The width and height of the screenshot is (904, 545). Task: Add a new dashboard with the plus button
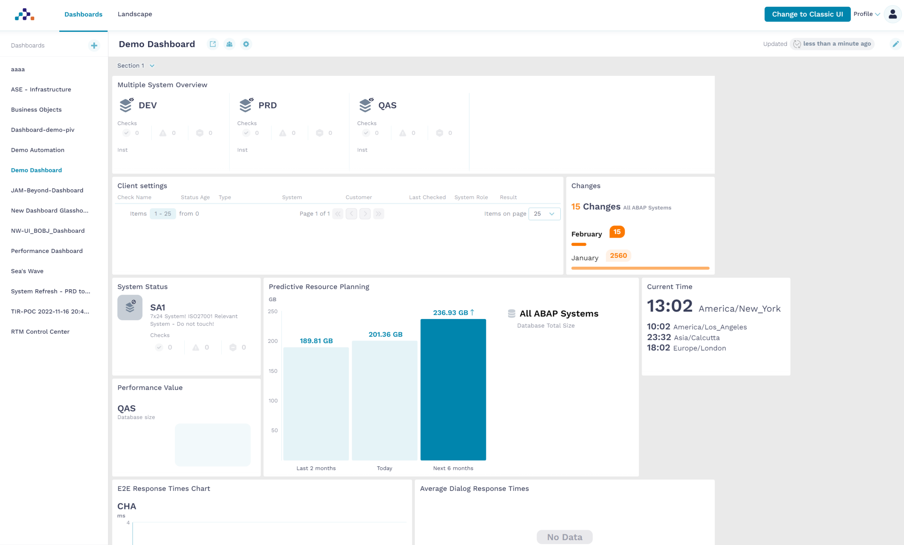tap(94, 46)
